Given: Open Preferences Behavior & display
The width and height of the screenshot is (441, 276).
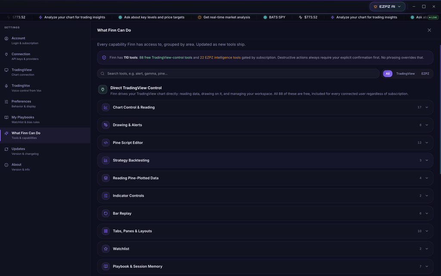Looking at the screenshot, I should click(x=45, y=103).
